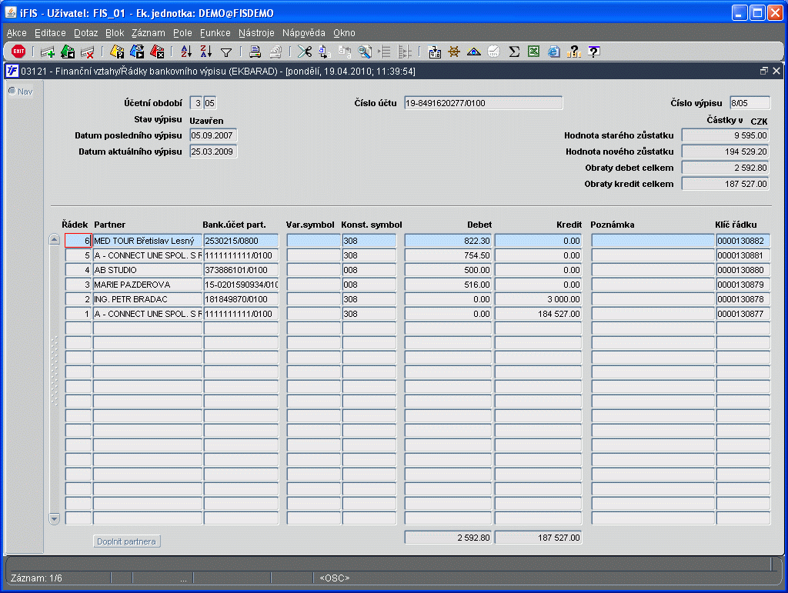
Task: Sort ascending with the A-Z icon
Action: (186, 52)
